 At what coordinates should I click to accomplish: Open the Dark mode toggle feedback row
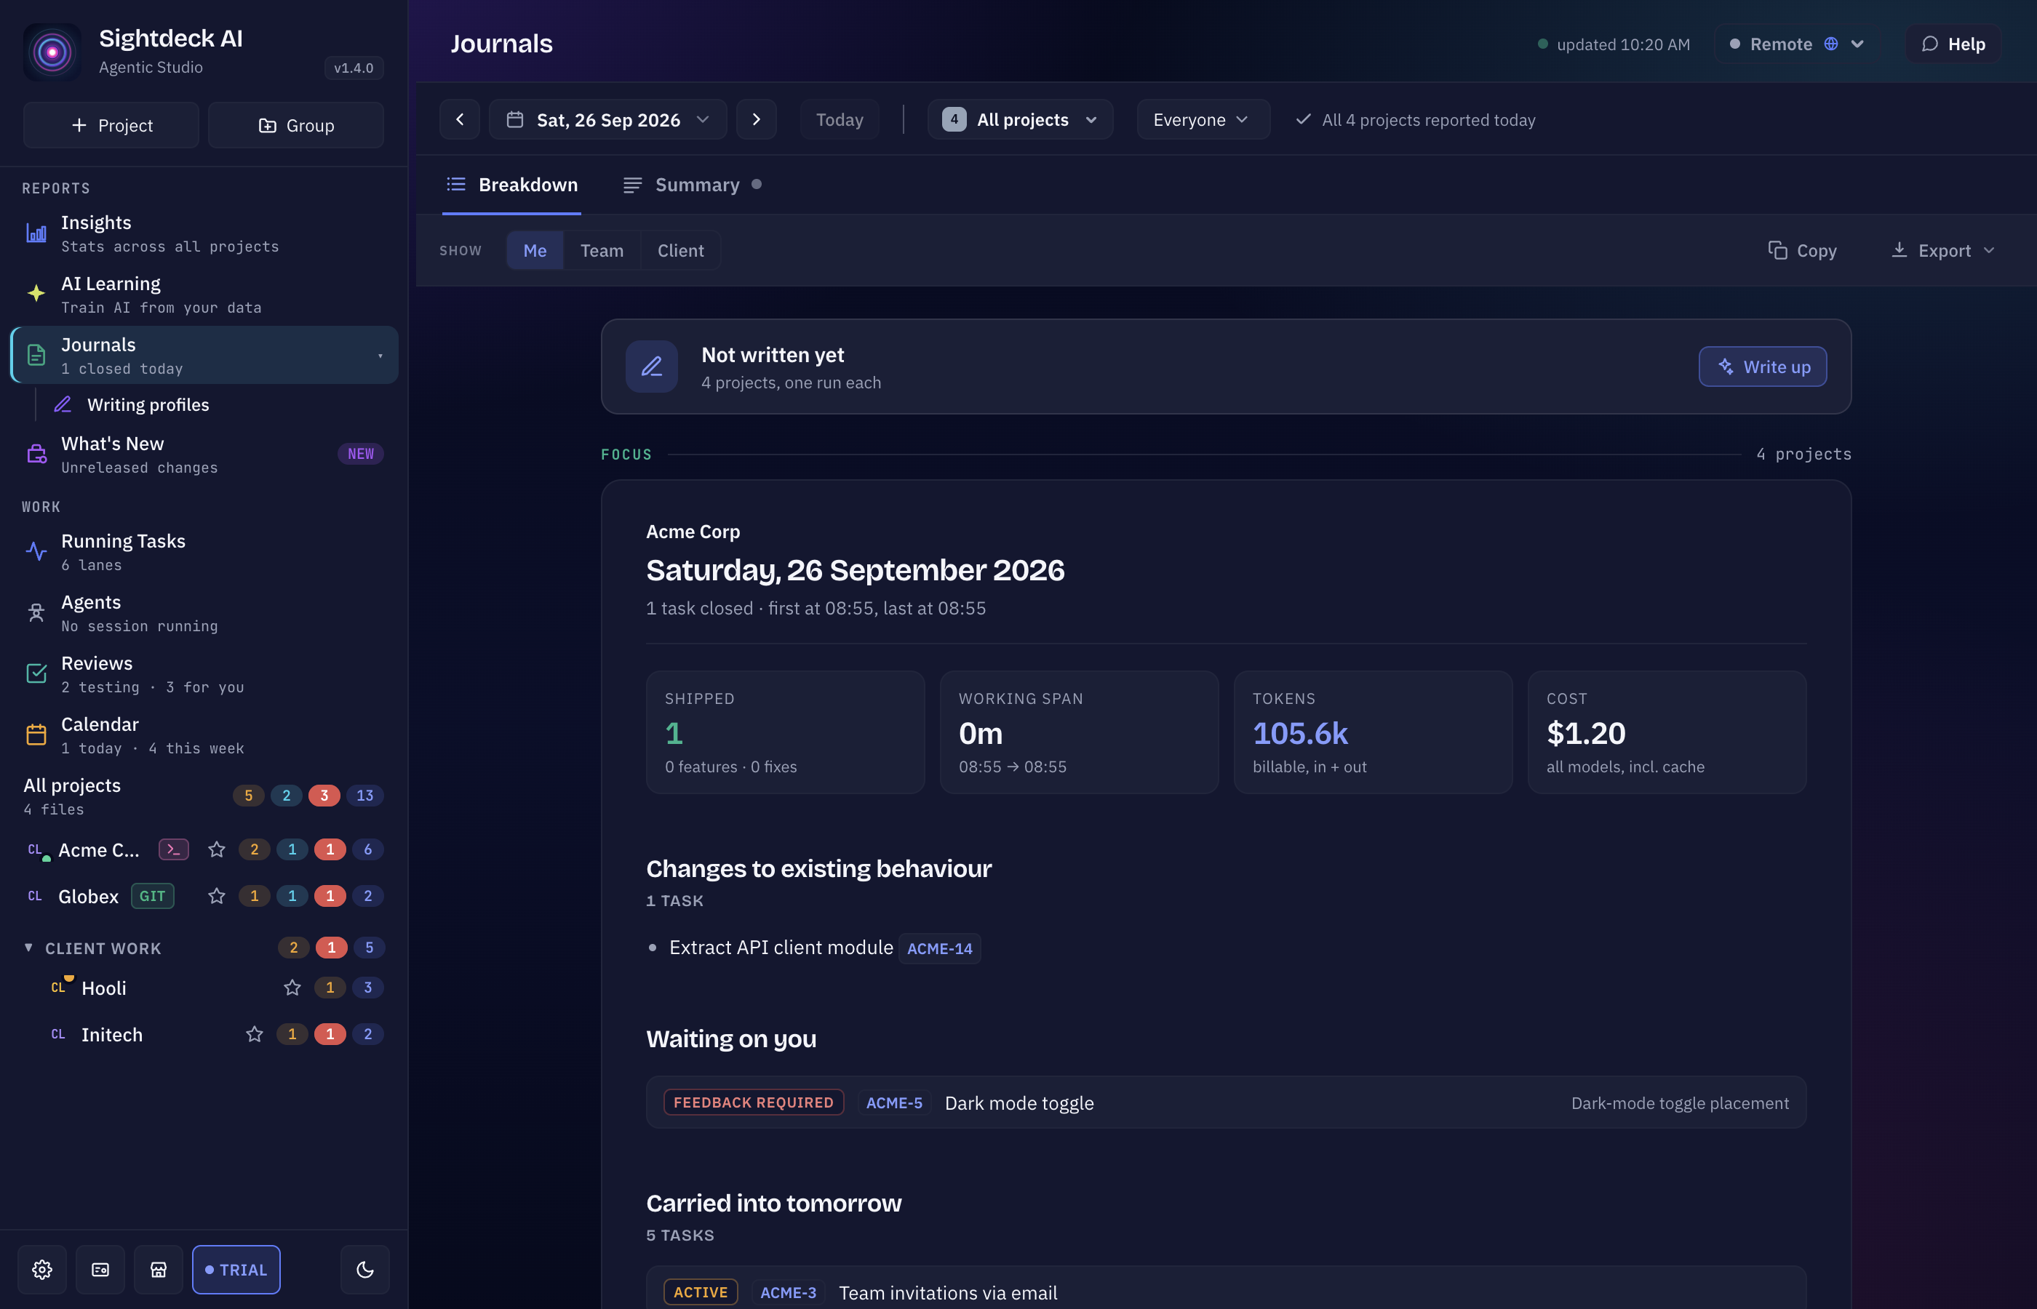(x=1226, y=1102)
